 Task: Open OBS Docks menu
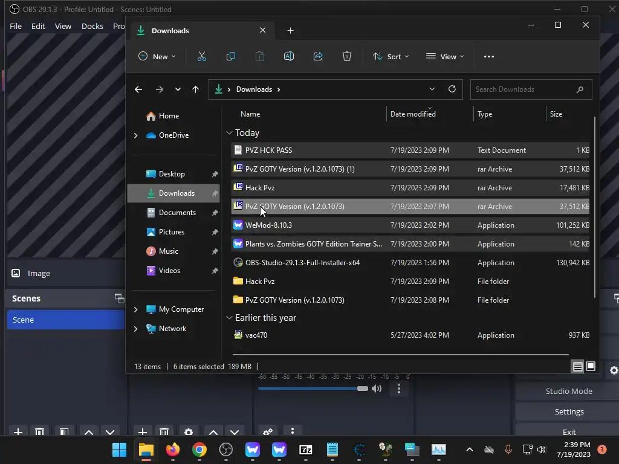coord(92,26)
